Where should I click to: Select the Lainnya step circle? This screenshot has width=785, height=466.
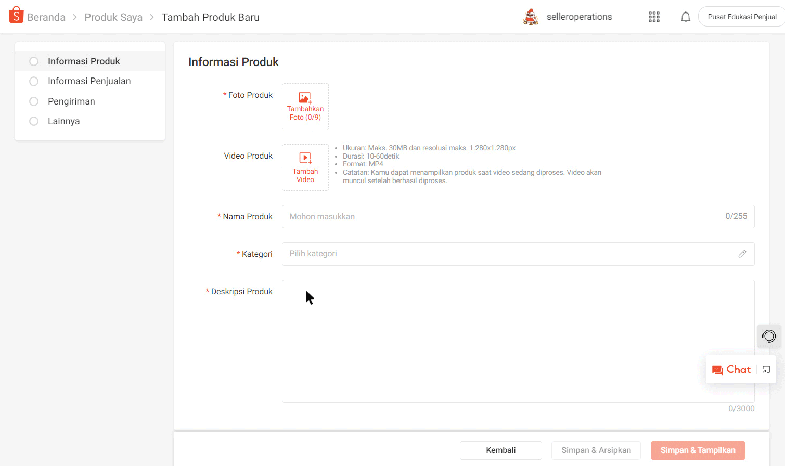[x=34, y=121]
